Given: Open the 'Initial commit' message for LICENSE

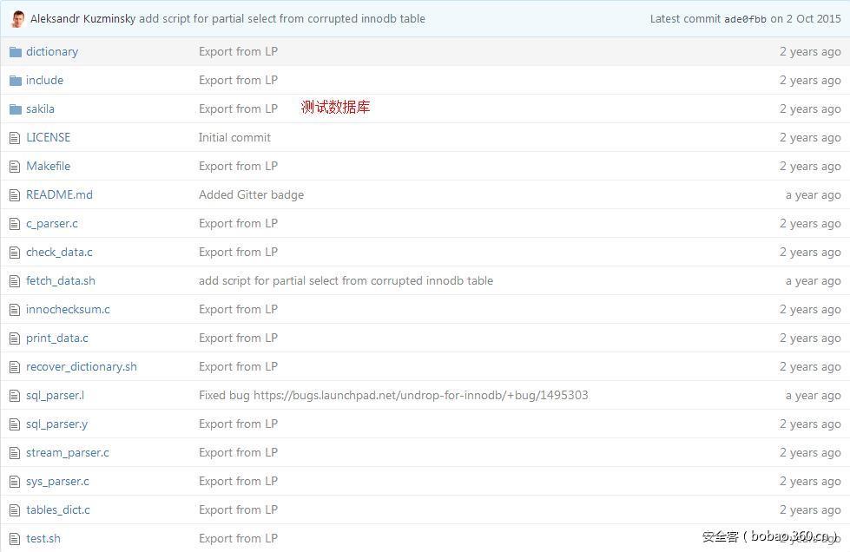Looking at the screenshot, I should [234, 138].
